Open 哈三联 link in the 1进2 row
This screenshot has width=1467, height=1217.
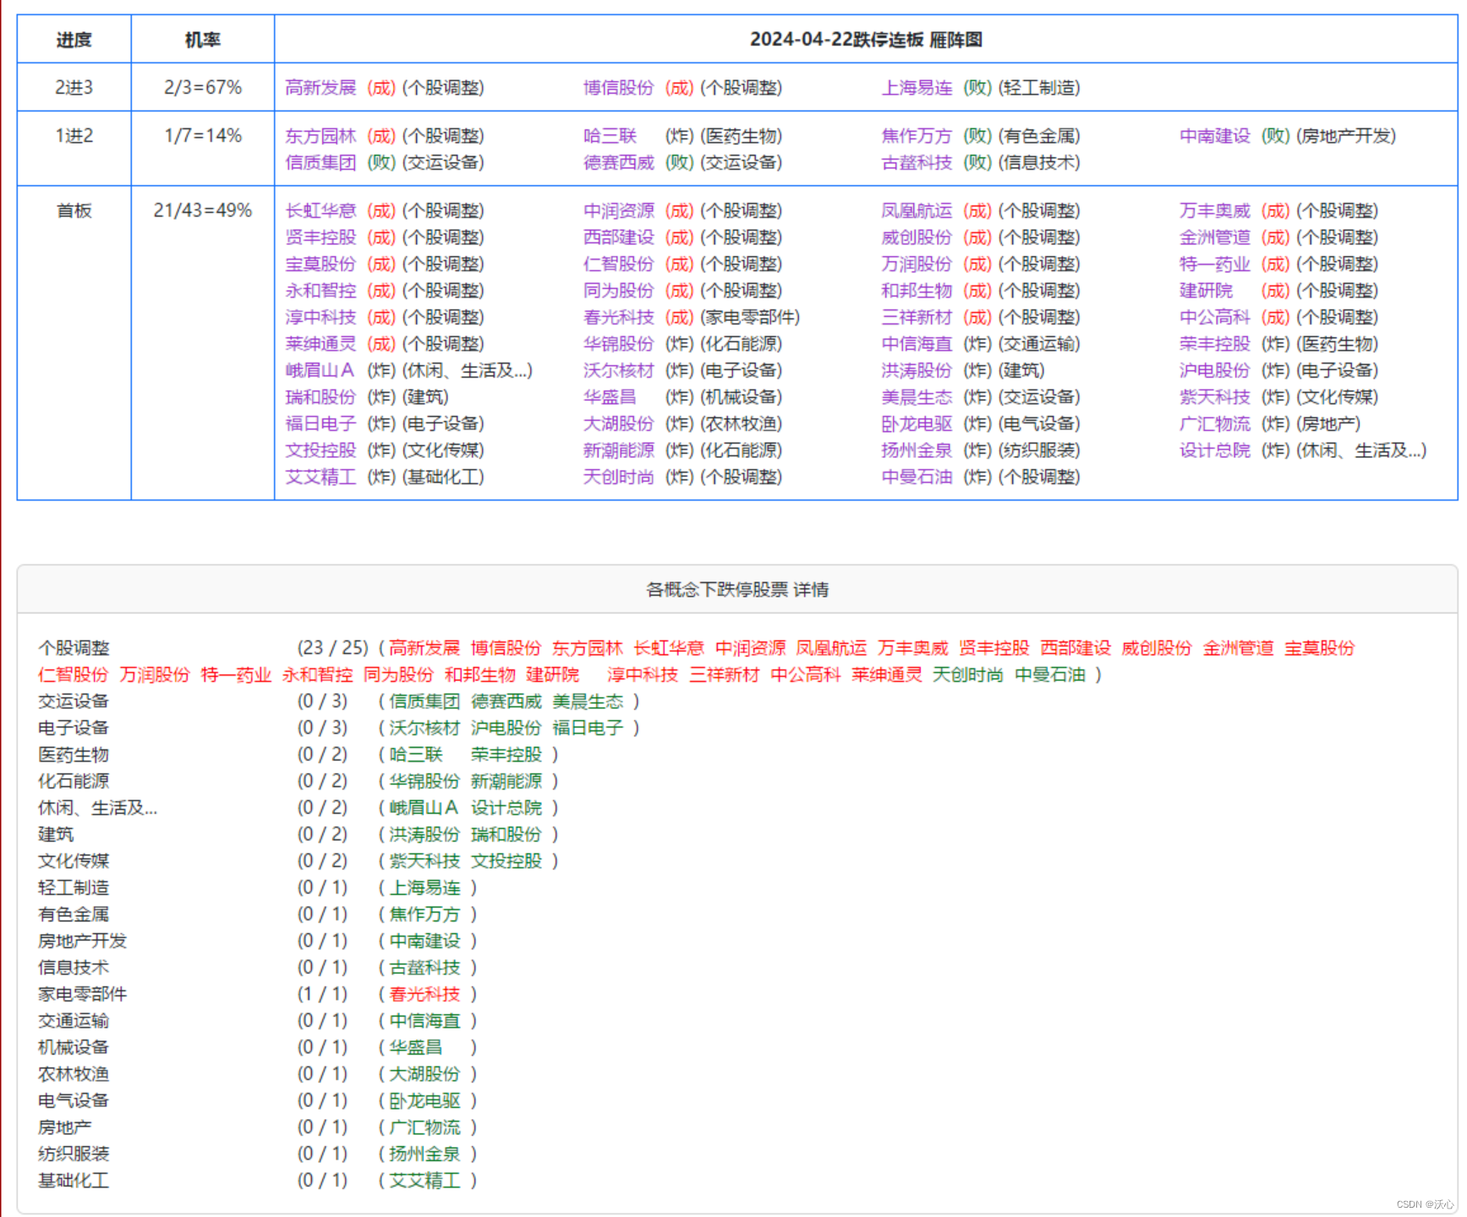point(610,136)
